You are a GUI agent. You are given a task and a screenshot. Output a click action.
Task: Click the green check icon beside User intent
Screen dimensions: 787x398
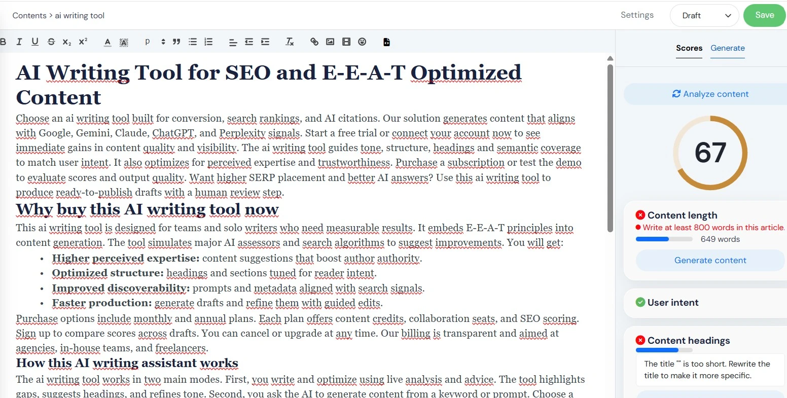640,302
